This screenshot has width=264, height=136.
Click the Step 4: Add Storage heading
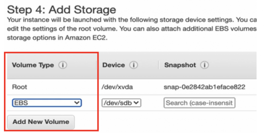[x=61, y=10]
